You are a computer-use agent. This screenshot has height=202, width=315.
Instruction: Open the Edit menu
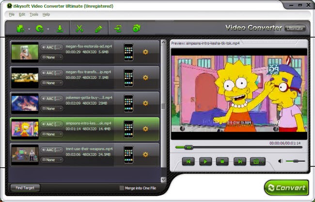pos(22,15)
